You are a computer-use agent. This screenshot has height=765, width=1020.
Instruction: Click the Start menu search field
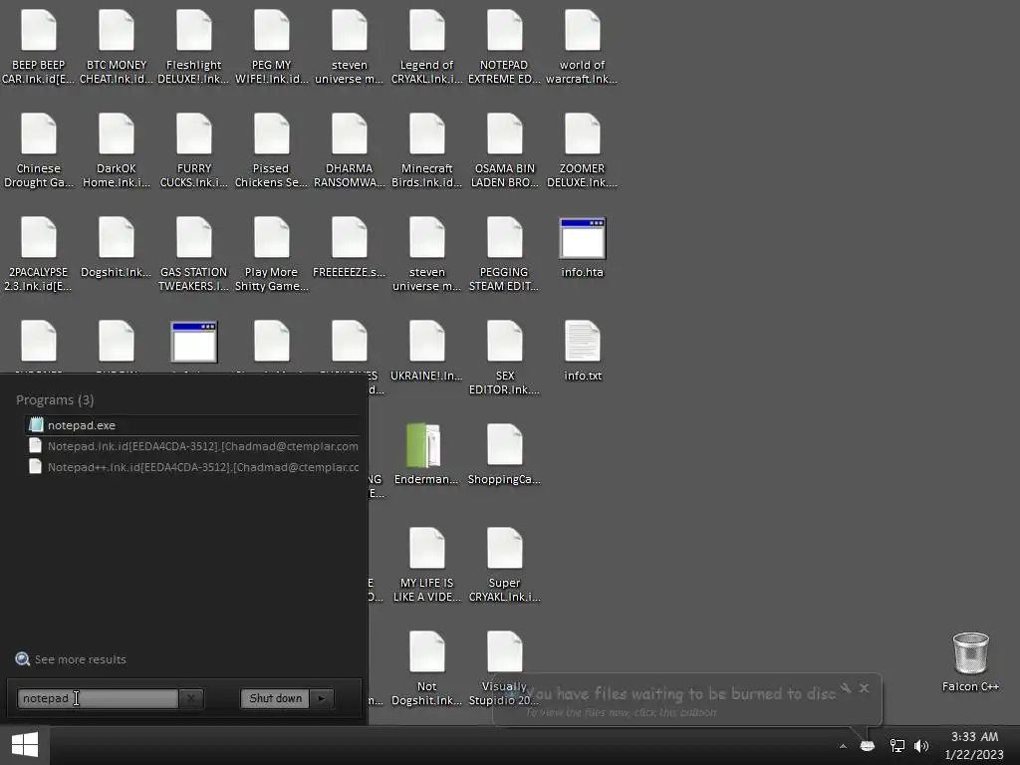click(99, 698)
